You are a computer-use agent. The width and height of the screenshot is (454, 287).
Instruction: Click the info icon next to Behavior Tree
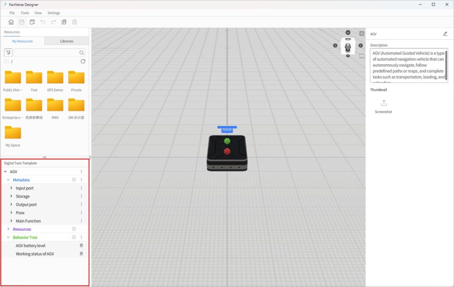[x=74, y=237]
